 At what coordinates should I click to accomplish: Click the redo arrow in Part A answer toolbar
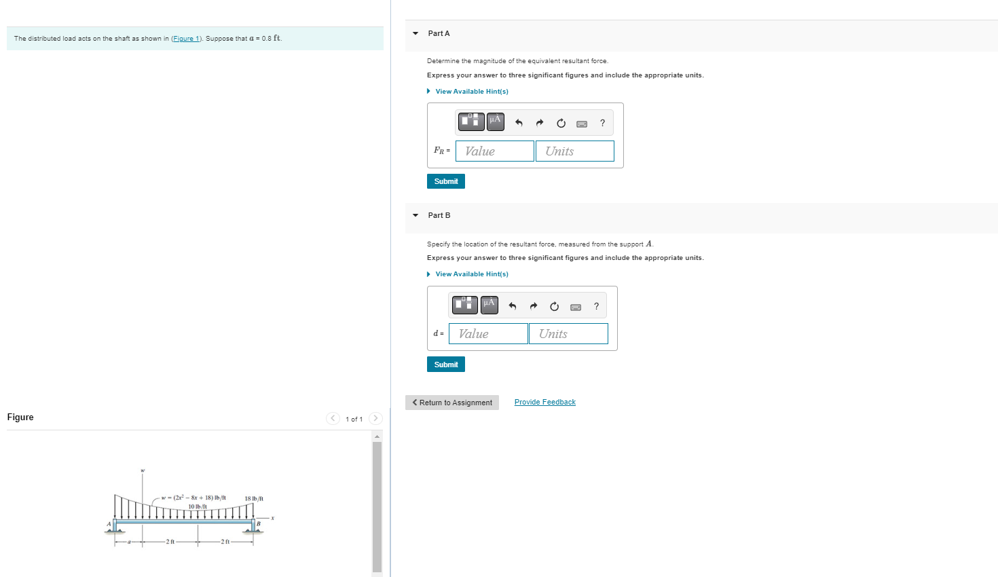click(x=539, y=123)
